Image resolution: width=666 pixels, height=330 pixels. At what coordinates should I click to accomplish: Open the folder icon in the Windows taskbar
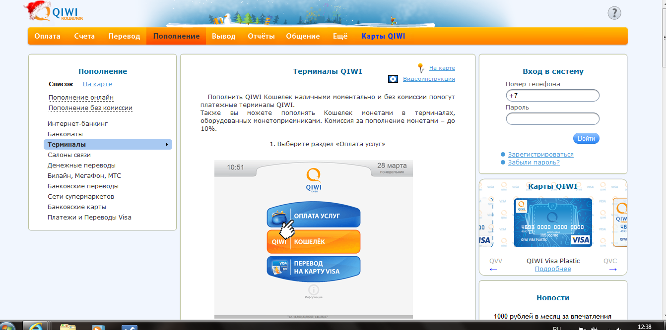point(68,327)
